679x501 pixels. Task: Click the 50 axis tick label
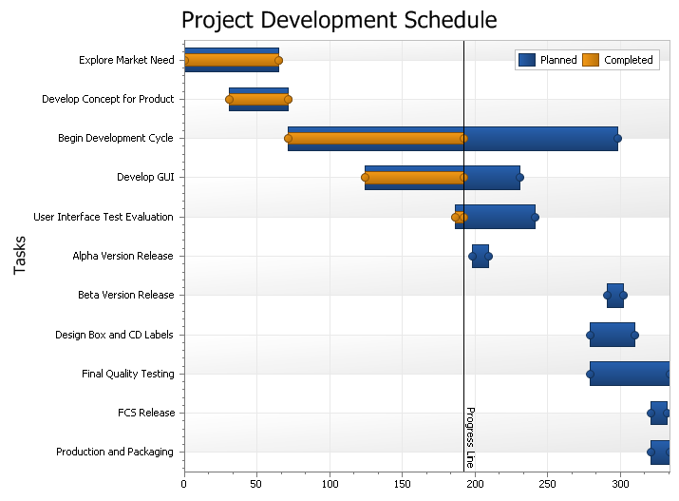coord(256,484)
